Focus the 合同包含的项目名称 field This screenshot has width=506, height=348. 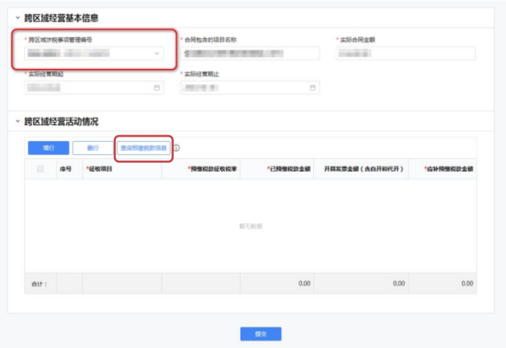tap(249, 53)
